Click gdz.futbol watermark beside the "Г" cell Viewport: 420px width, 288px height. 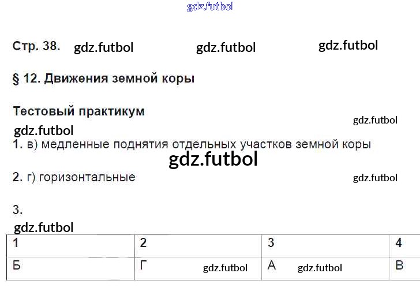[x=225, y=268]
